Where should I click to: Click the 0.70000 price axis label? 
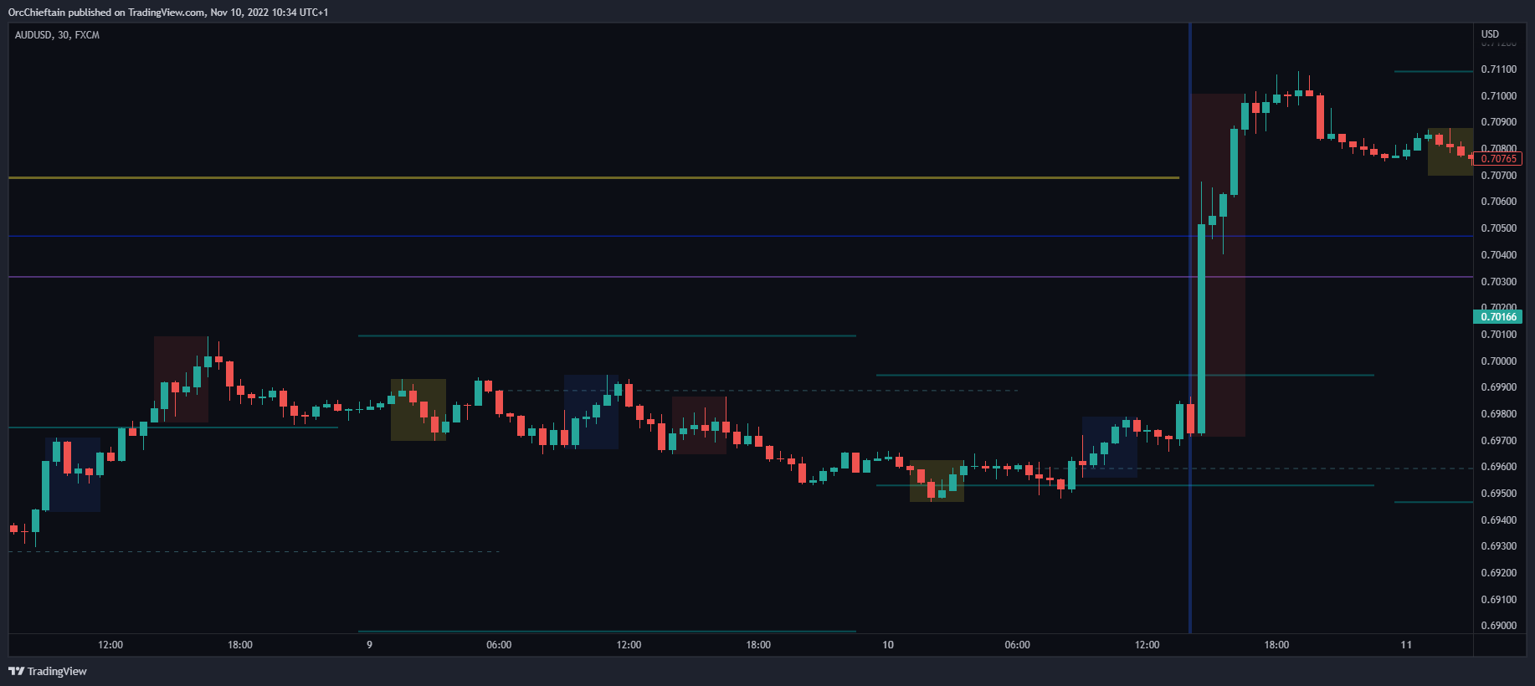1498,361
